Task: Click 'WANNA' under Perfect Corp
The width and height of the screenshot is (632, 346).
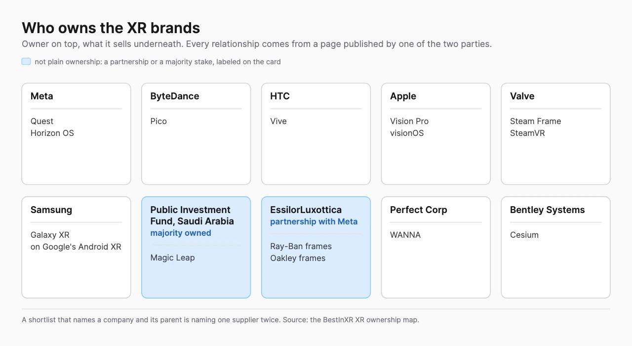Action: coord(405,235)
